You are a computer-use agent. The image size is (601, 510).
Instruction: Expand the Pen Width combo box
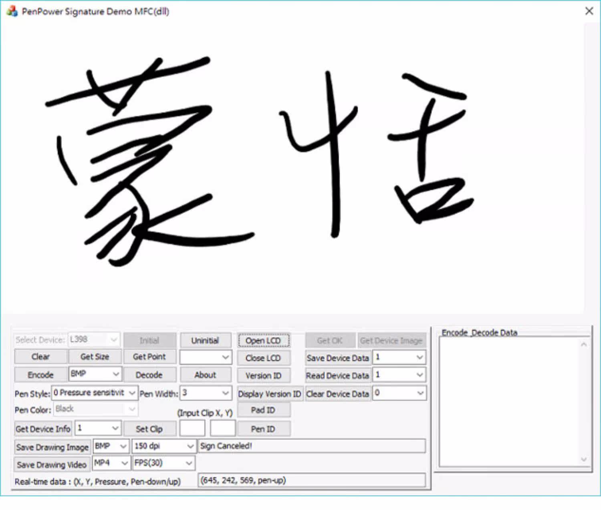click(x=206, y=393)
